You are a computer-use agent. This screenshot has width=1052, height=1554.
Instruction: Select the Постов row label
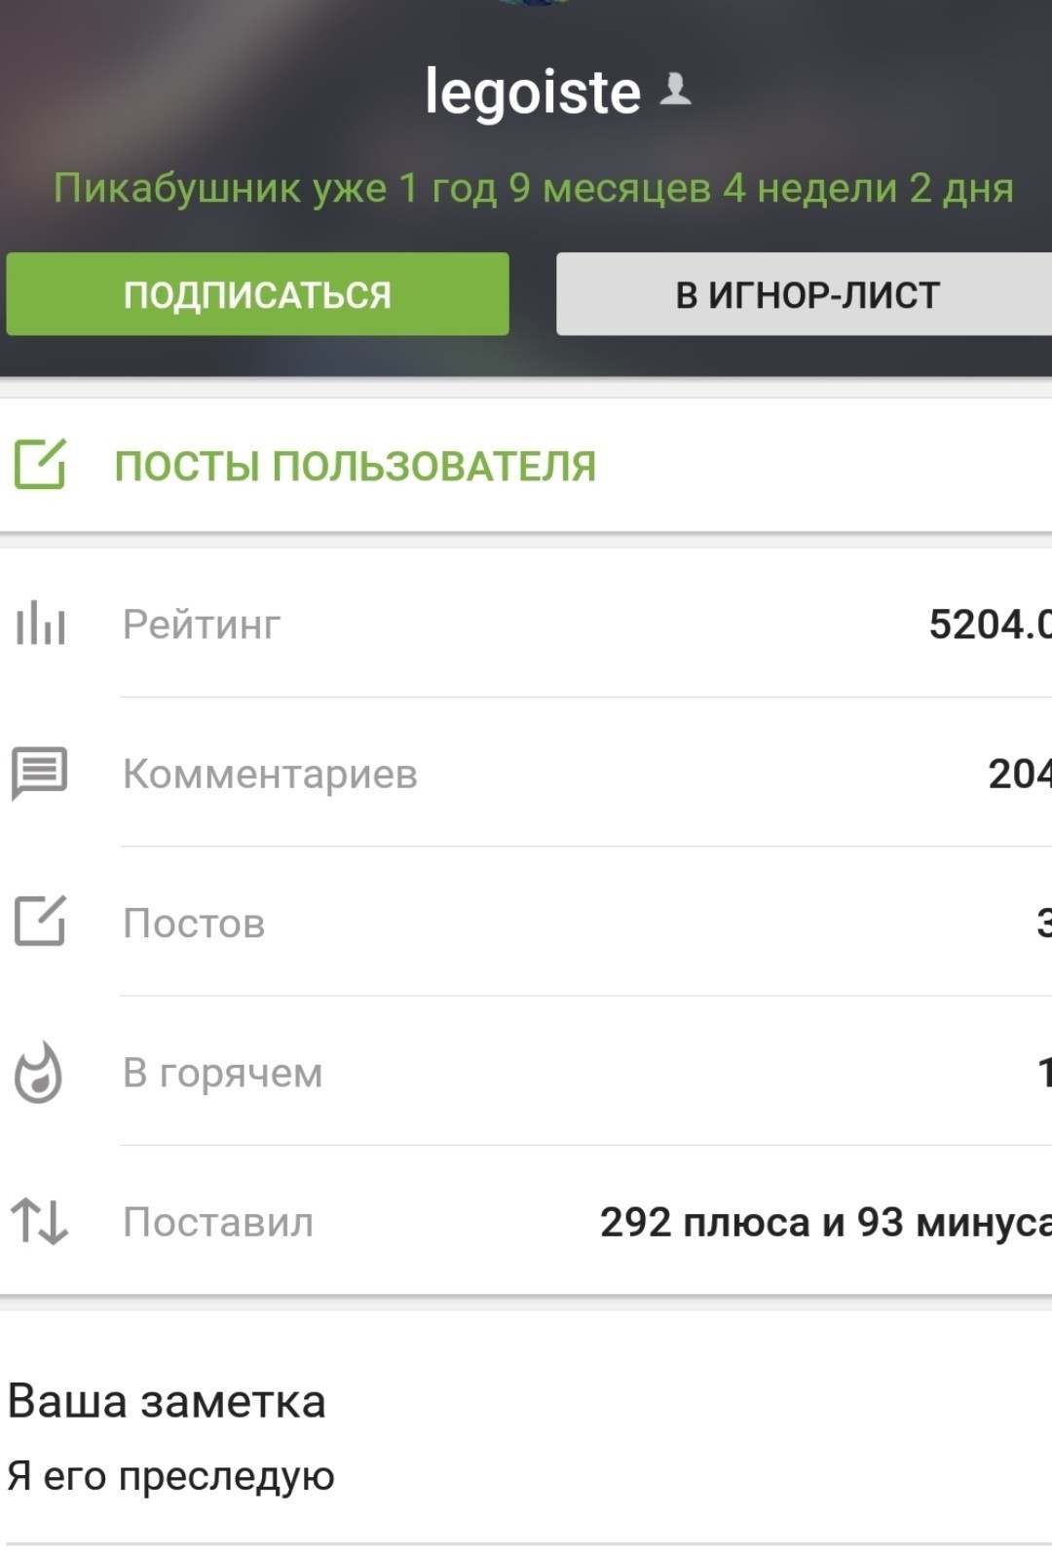(x=194, y=924)
